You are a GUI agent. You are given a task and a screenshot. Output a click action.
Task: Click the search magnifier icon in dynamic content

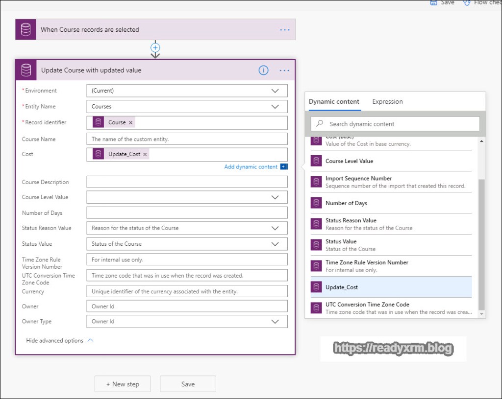coord(320,124)
